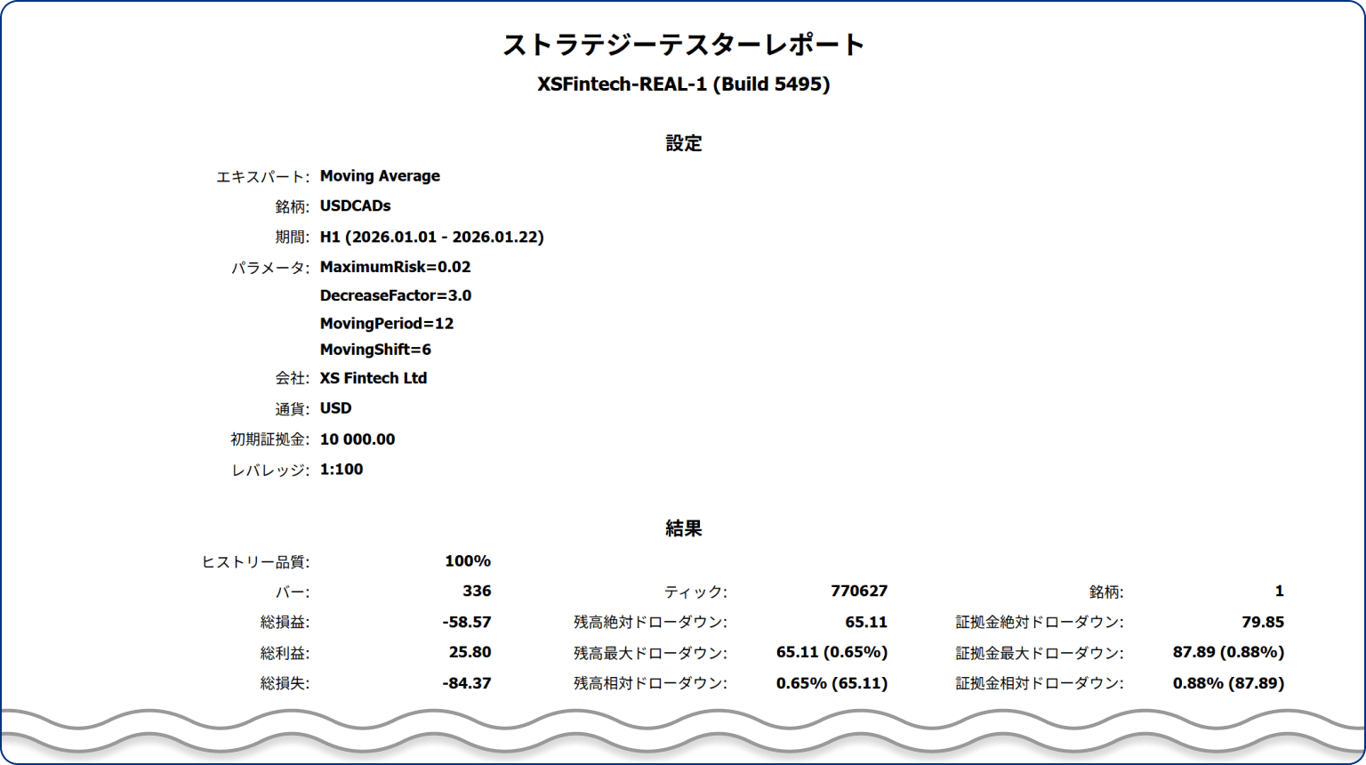Click the parameter MovingPeriod=12
The height and width of the screenshot is (765, 1366).
pyautogui.click(x=387, y=323)
